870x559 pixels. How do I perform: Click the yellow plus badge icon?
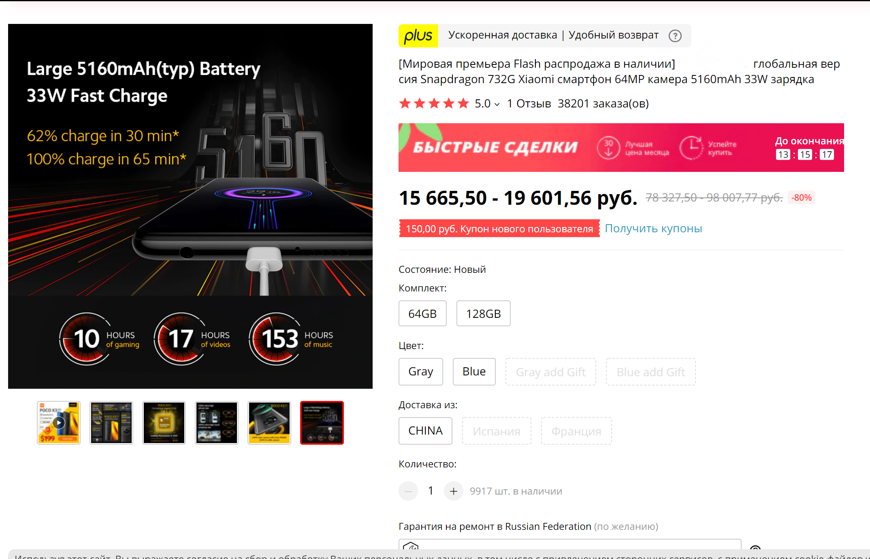[x=418, y=36]
